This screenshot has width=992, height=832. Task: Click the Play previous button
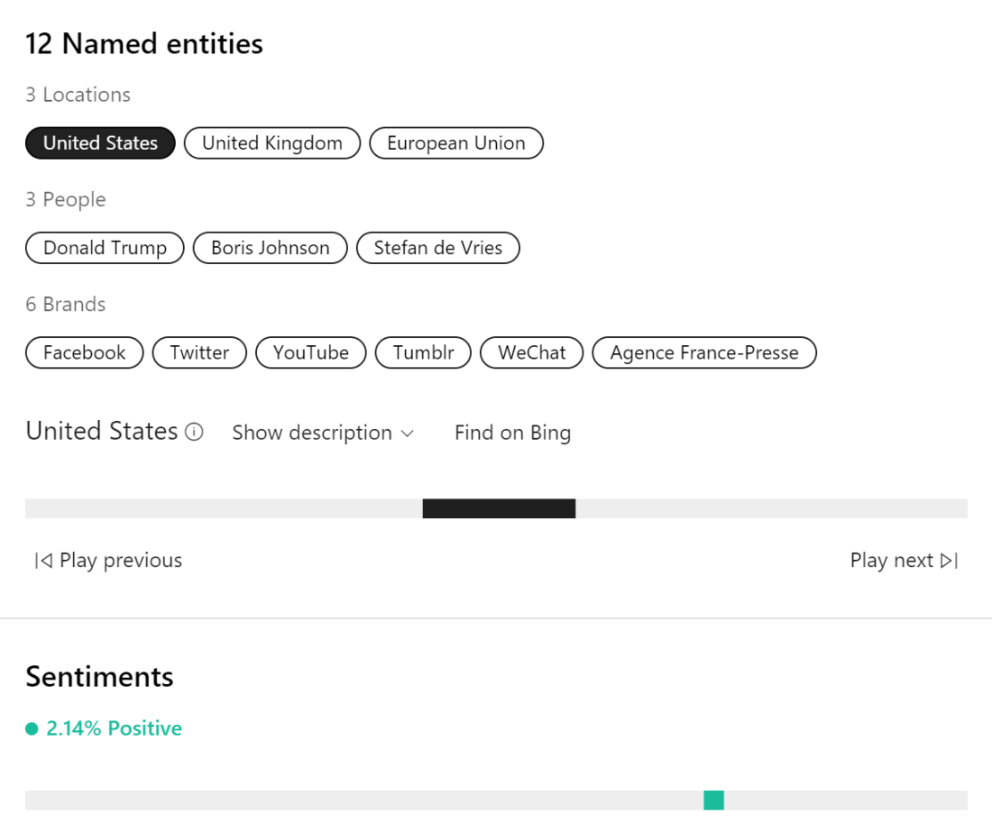[108, 561]
